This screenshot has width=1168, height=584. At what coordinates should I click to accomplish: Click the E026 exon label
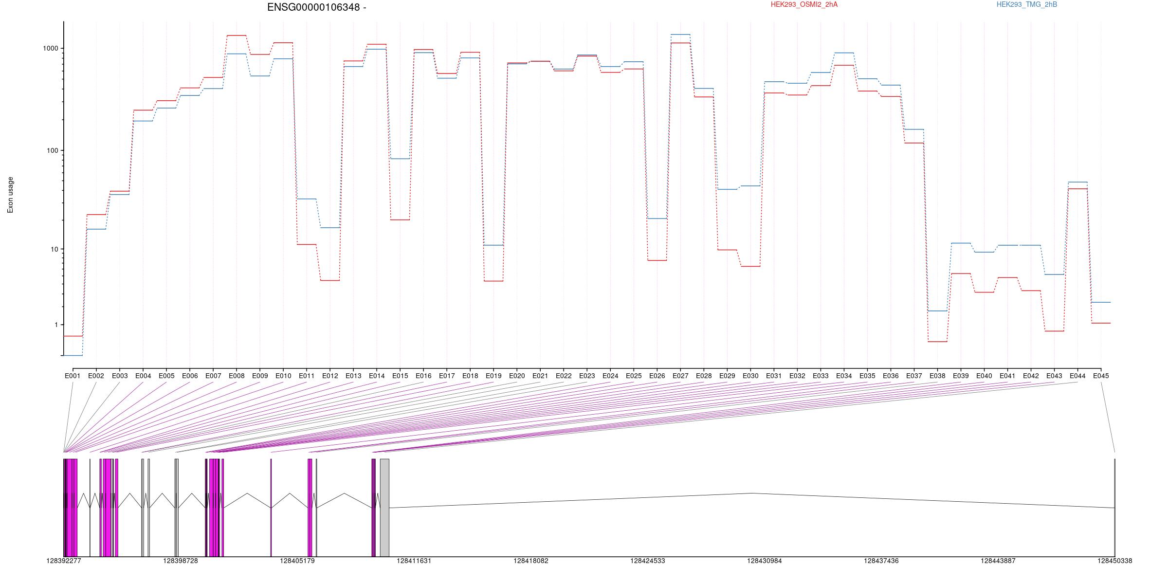click(657, 376)
